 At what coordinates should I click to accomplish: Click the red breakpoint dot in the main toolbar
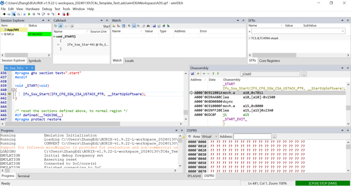click(x=59, y=14)
